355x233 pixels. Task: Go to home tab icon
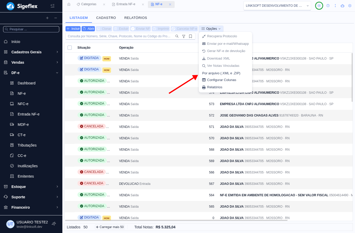tap(69, 4)
